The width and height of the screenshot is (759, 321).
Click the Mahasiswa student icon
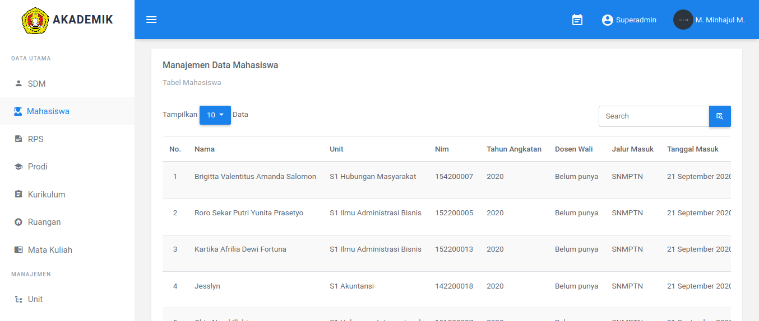(x=18, y=111)
